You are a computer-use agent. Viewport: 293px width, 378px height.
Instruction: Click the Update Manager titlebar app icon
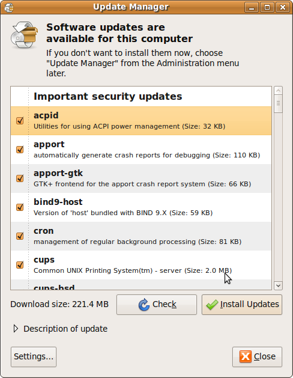tap(9, 7)
